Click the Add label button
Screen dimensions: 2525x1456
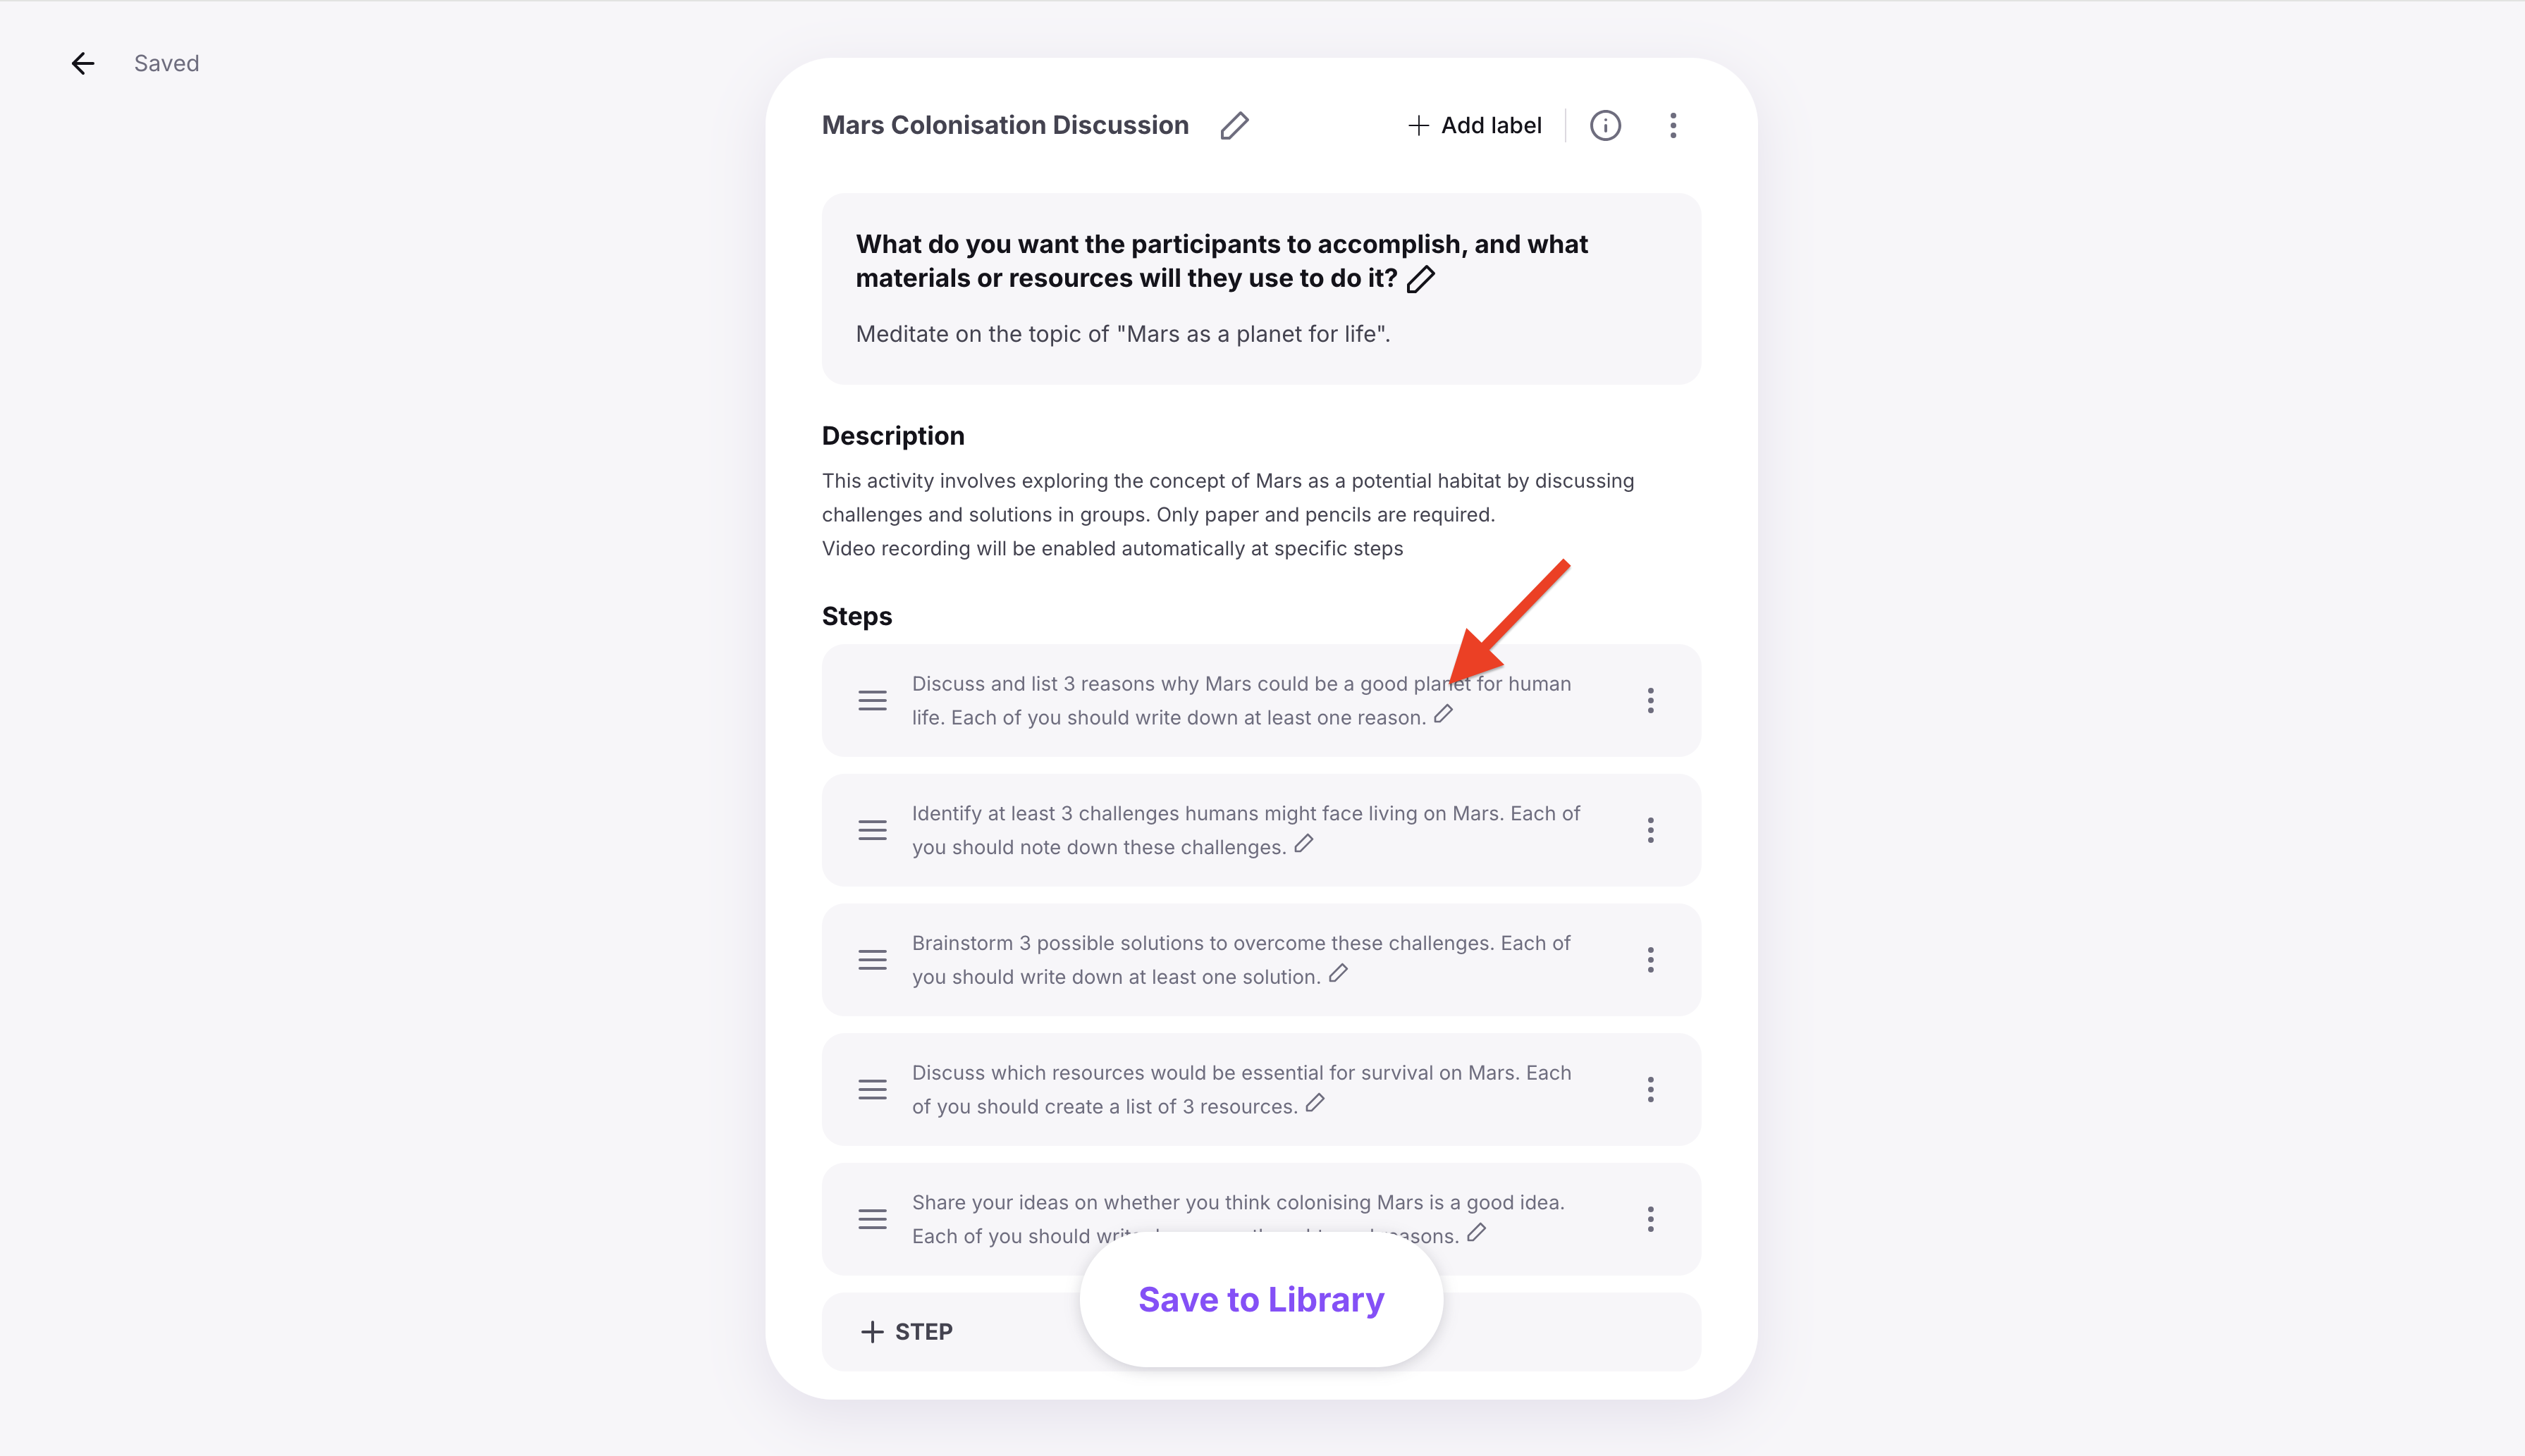click(x=1475, y=125)
